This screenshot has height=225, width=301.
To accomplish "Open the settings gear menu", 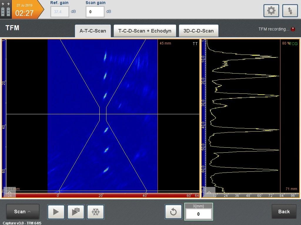I will [271, 11].
